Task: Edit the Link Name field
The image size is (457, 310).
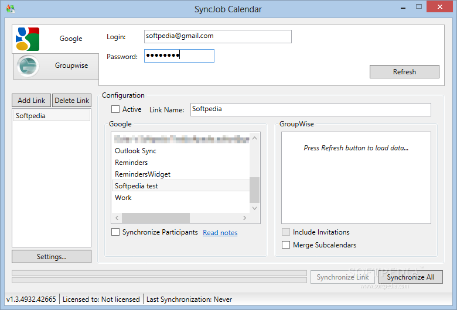Action: [311, 109]
